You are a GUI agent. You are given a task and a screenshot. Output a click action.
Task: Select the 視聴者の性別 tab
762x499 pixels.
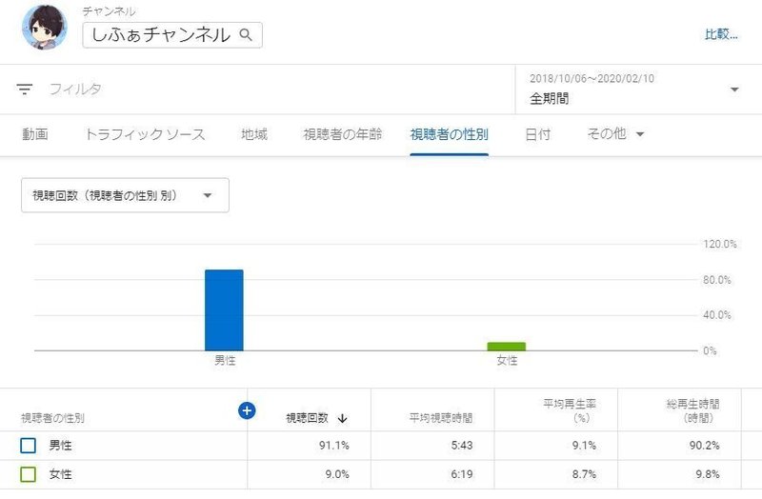tap(449, 134)
